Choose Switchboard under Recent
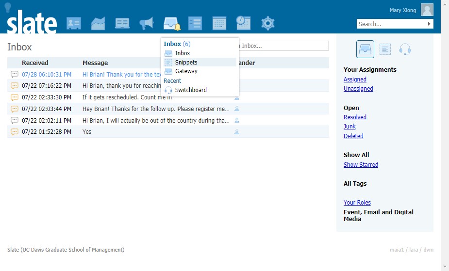The image size is (449, 271). pos(200,90)
